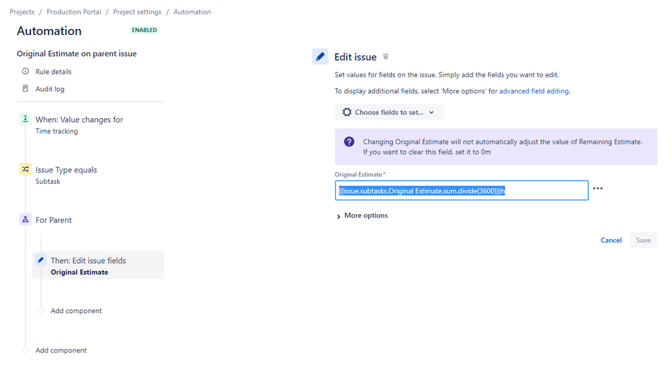Open Choose fields to set dropdown
The image size is (671, 368).
[x=389, y=112]
